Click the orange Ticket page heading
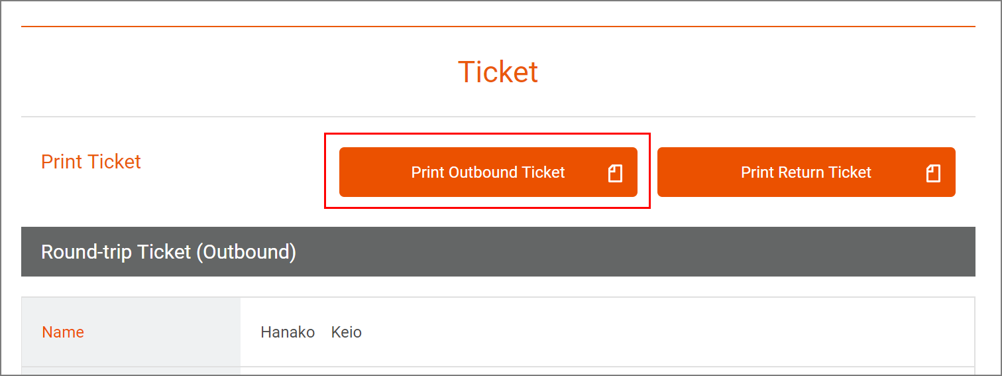The image size is (1002, 376). pyautogui.click(x=498, y=72)
